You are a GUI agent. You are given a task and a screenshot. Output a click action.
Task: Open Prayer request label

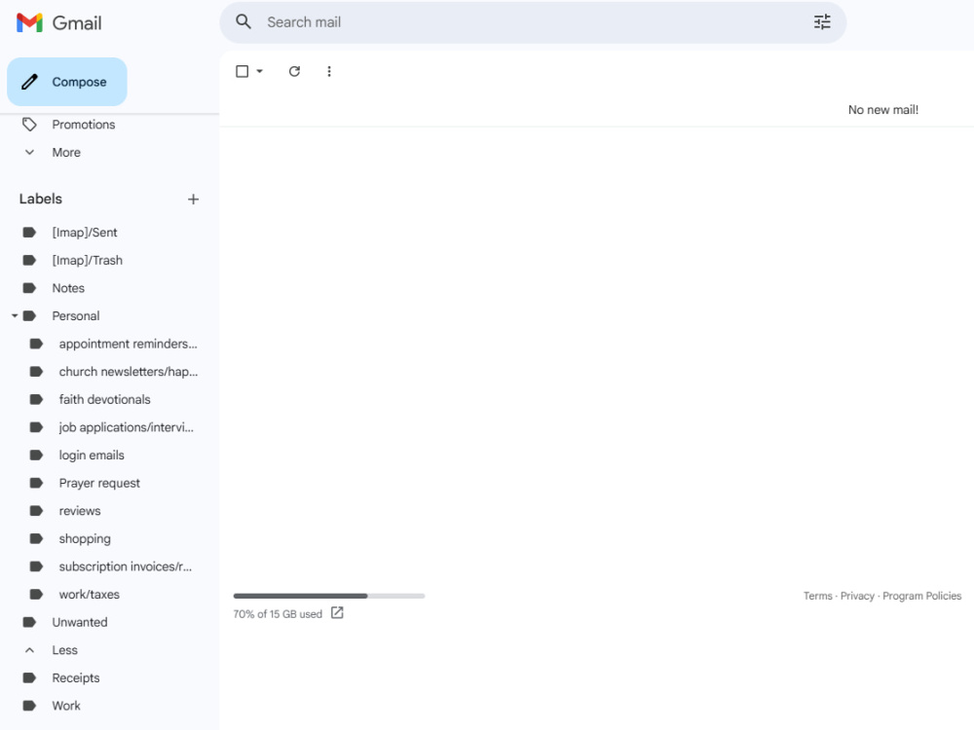pos(99,483)
